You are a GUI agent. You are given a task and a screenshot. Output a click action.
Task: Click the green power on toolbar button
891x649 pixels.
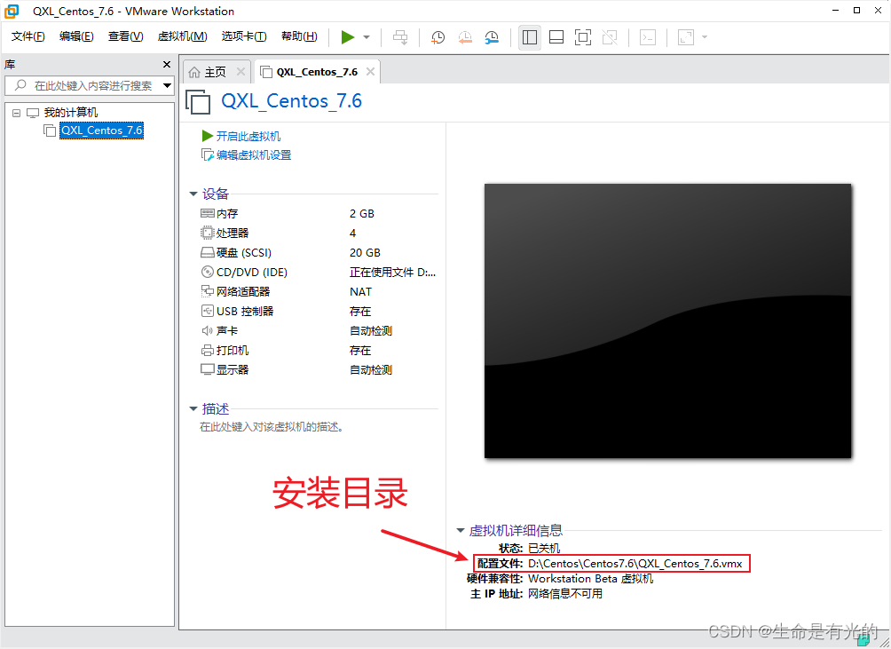tap(348, 37)
